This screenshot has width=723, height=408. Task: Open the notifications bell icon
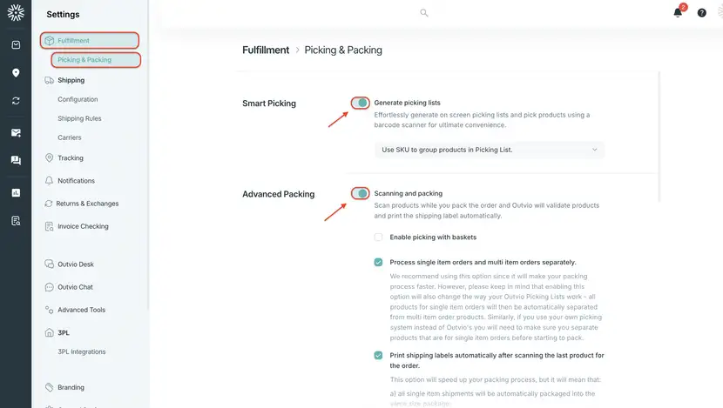678,12
